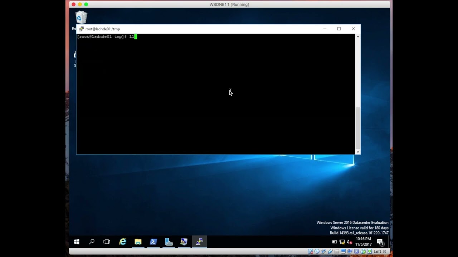This screenshot has height=257, width=458.
Task: Click VirtualBox hard disk activity indicator
Action: coord(311,251)
